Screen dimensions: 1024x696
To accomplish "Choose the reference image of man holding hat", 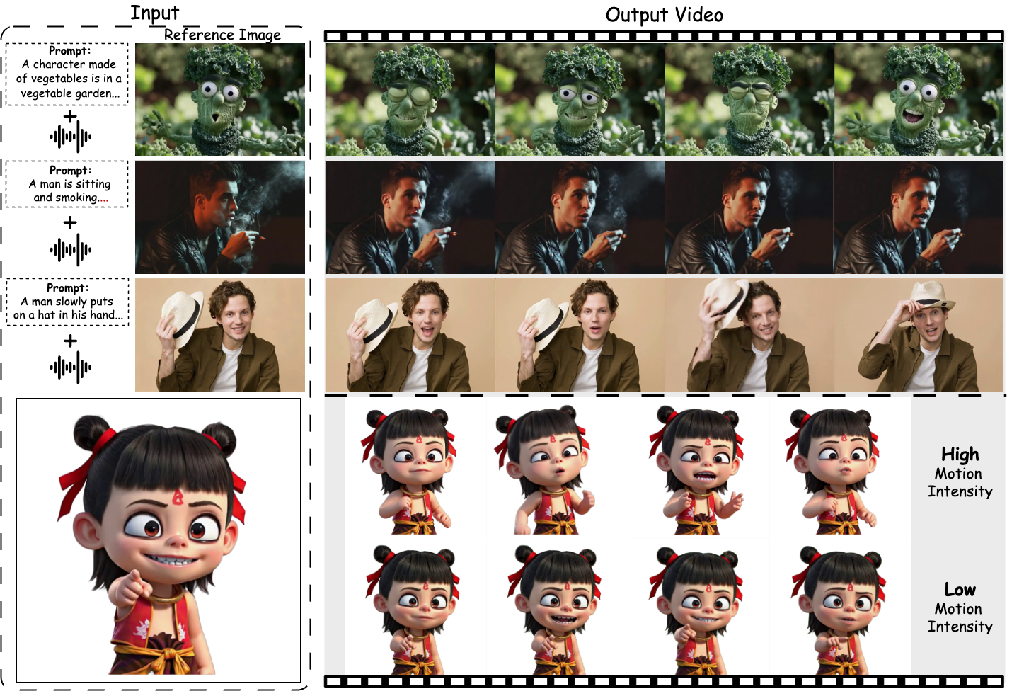I will 219,335.
